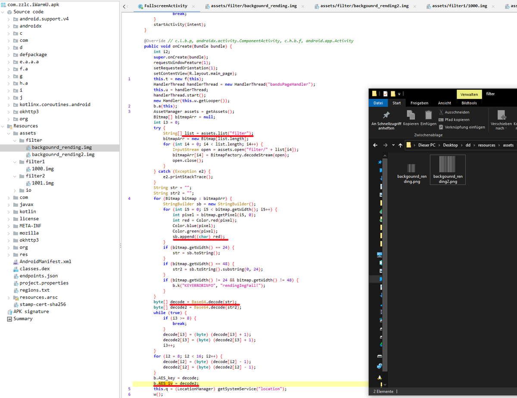Image resolution: width=517 pixels, height=398 pixels.
Task: Expand the androidx package node
Action: coord(9,26)
